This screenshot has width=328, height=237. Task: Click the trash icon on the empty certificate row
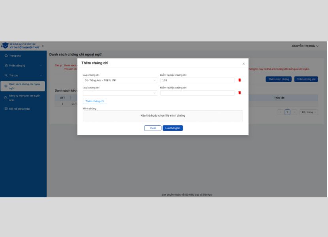[x=239, y=93]
